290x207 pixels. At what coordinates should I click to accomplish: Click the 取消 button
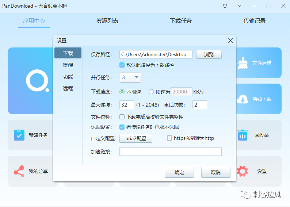[x=215, y=172]
